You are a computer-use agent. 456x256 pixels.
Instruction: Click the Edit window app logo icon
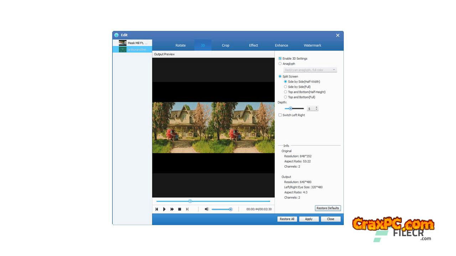pos(116,35)
